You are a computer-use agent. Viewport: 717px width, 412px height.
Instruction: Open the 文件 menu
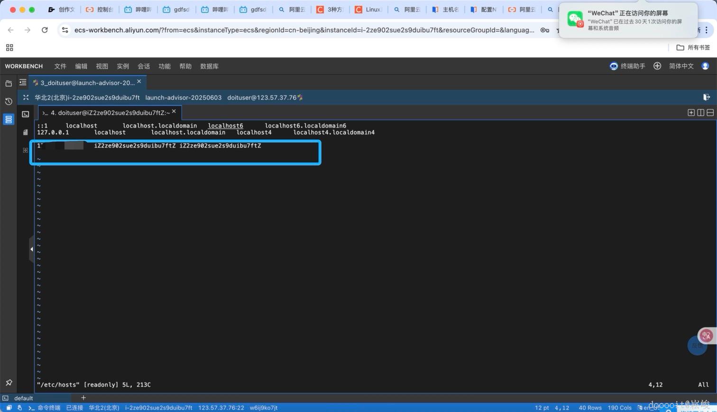[60, 66]
